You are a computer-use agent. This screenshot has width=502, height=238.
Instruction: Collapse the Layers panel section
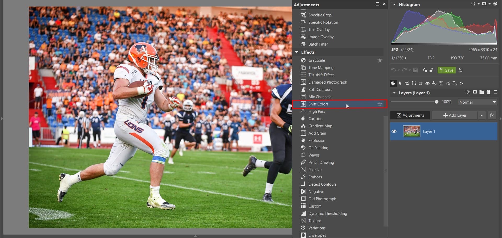tap(394, 93)
